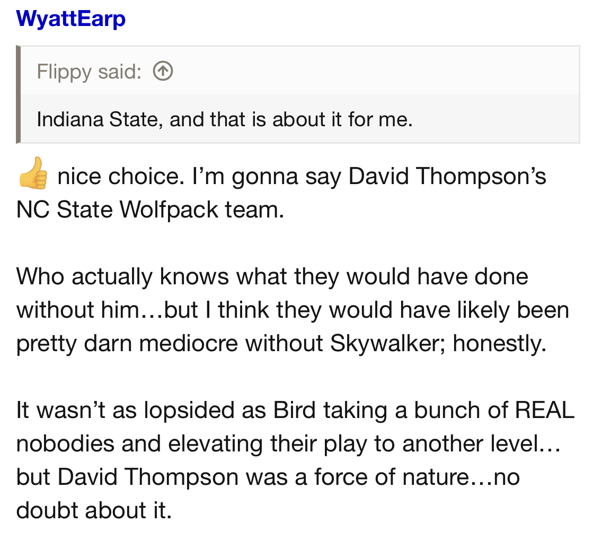The height and width of the screenshot is (557, 593).
Task: Click the line starting 'Who actually knows'
Action: pos(272,276)
